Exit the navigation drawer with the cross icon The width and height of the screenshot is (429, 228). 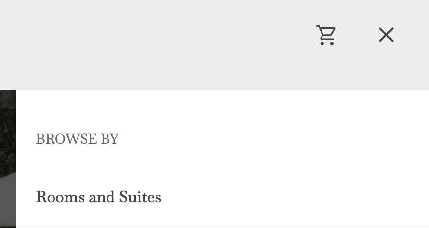coord(386,35)
